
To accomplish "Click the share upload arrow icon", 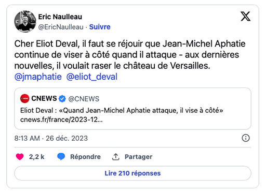I will click(116, 157).
